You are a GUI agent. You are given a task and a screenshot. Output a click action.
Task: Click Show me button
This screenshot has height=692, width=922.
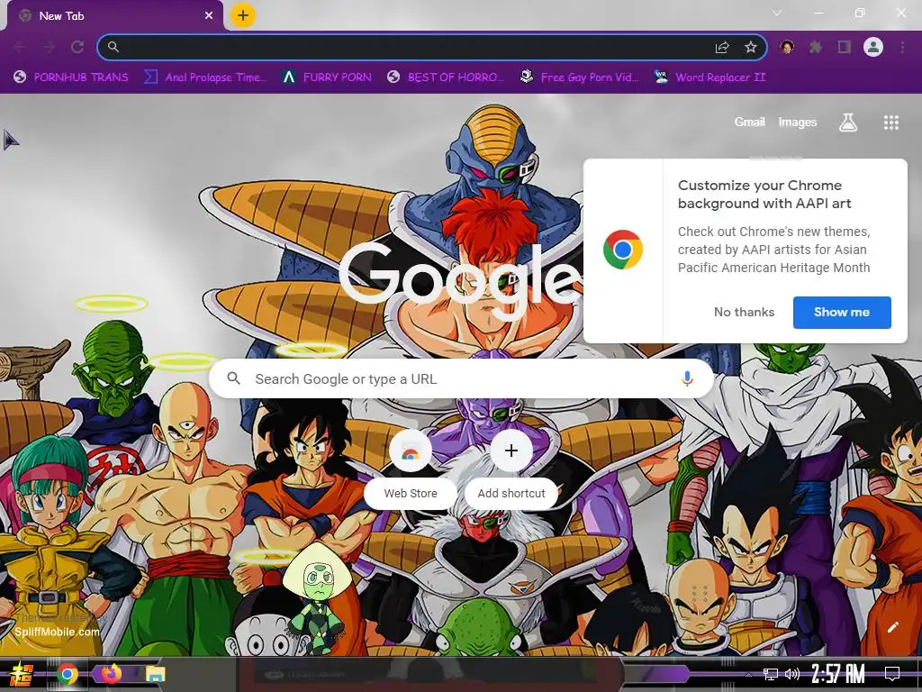(x=842, y=312)
